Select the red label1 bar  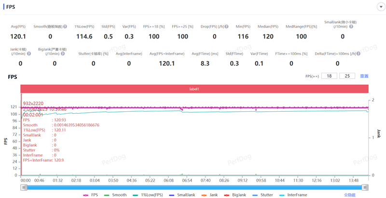[x=194, y=89]
